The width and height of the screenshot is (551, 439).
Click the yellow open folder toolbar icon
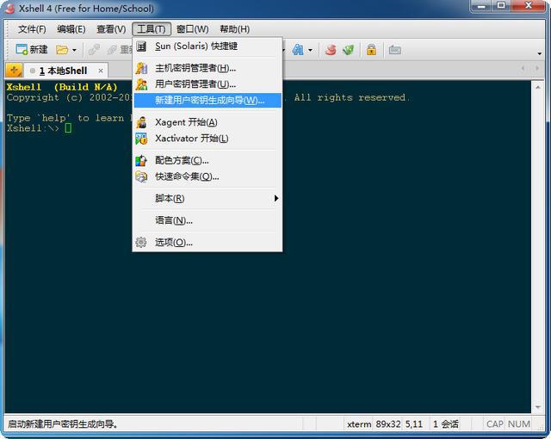point(62,50)
